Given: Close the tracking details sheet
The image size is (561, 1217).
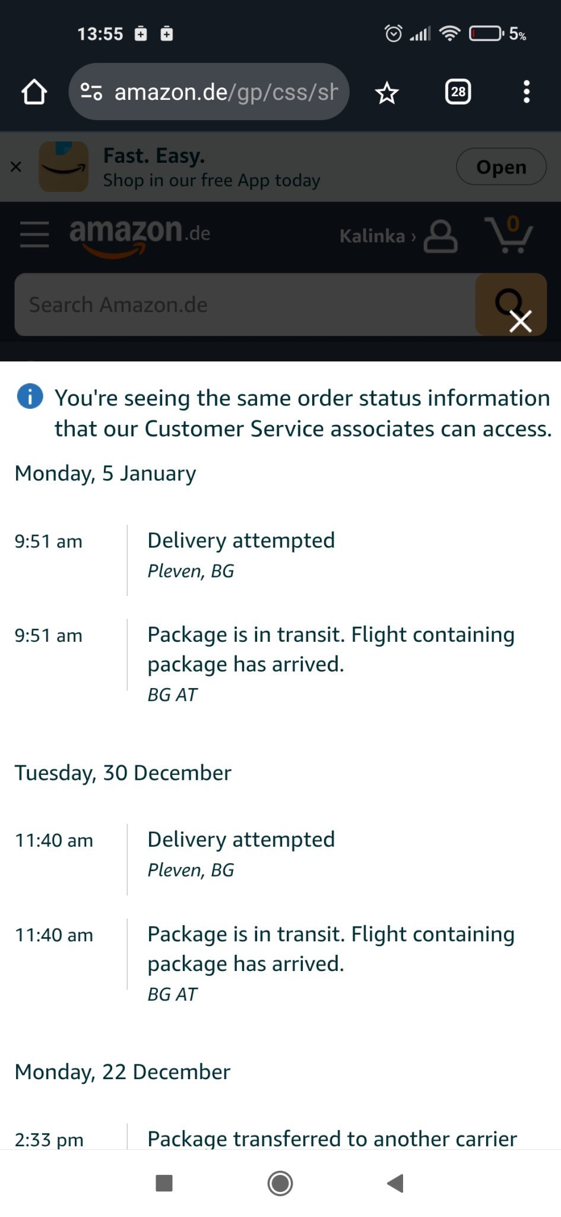Looking at the screenshot, I should tap(520, 321).
